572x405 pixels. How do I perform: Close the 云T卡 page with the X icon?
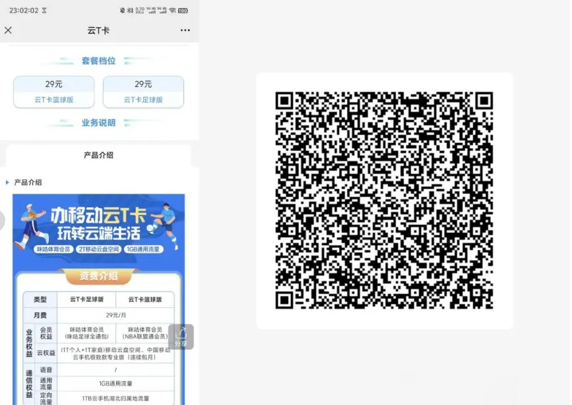click(9, 30)
